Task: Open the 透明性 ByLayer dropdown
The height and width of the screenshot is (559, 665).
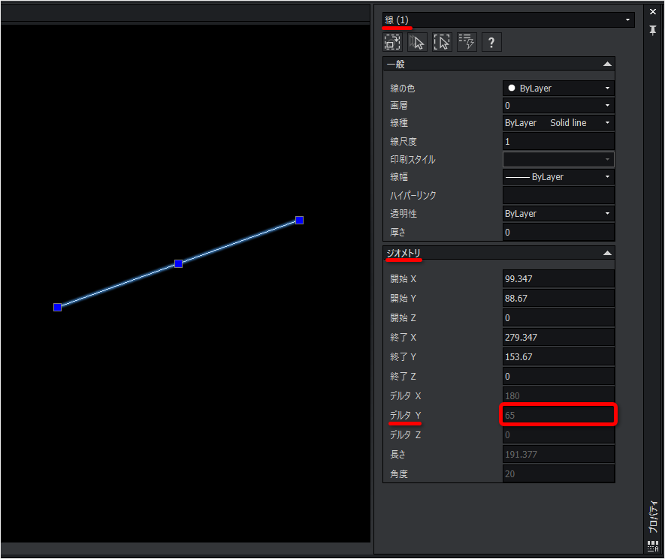Action: pyautogui.click(x=558, y=213)
